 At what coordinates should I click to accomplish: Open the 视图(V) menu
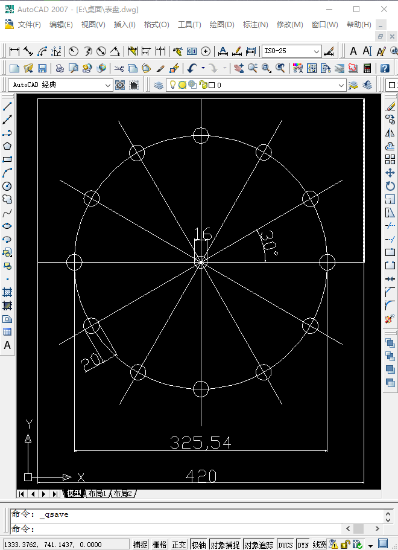coord(93,25)
